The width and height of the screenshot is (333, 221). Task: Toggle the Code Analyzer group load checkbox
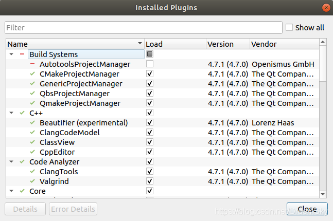pos(150,161)
